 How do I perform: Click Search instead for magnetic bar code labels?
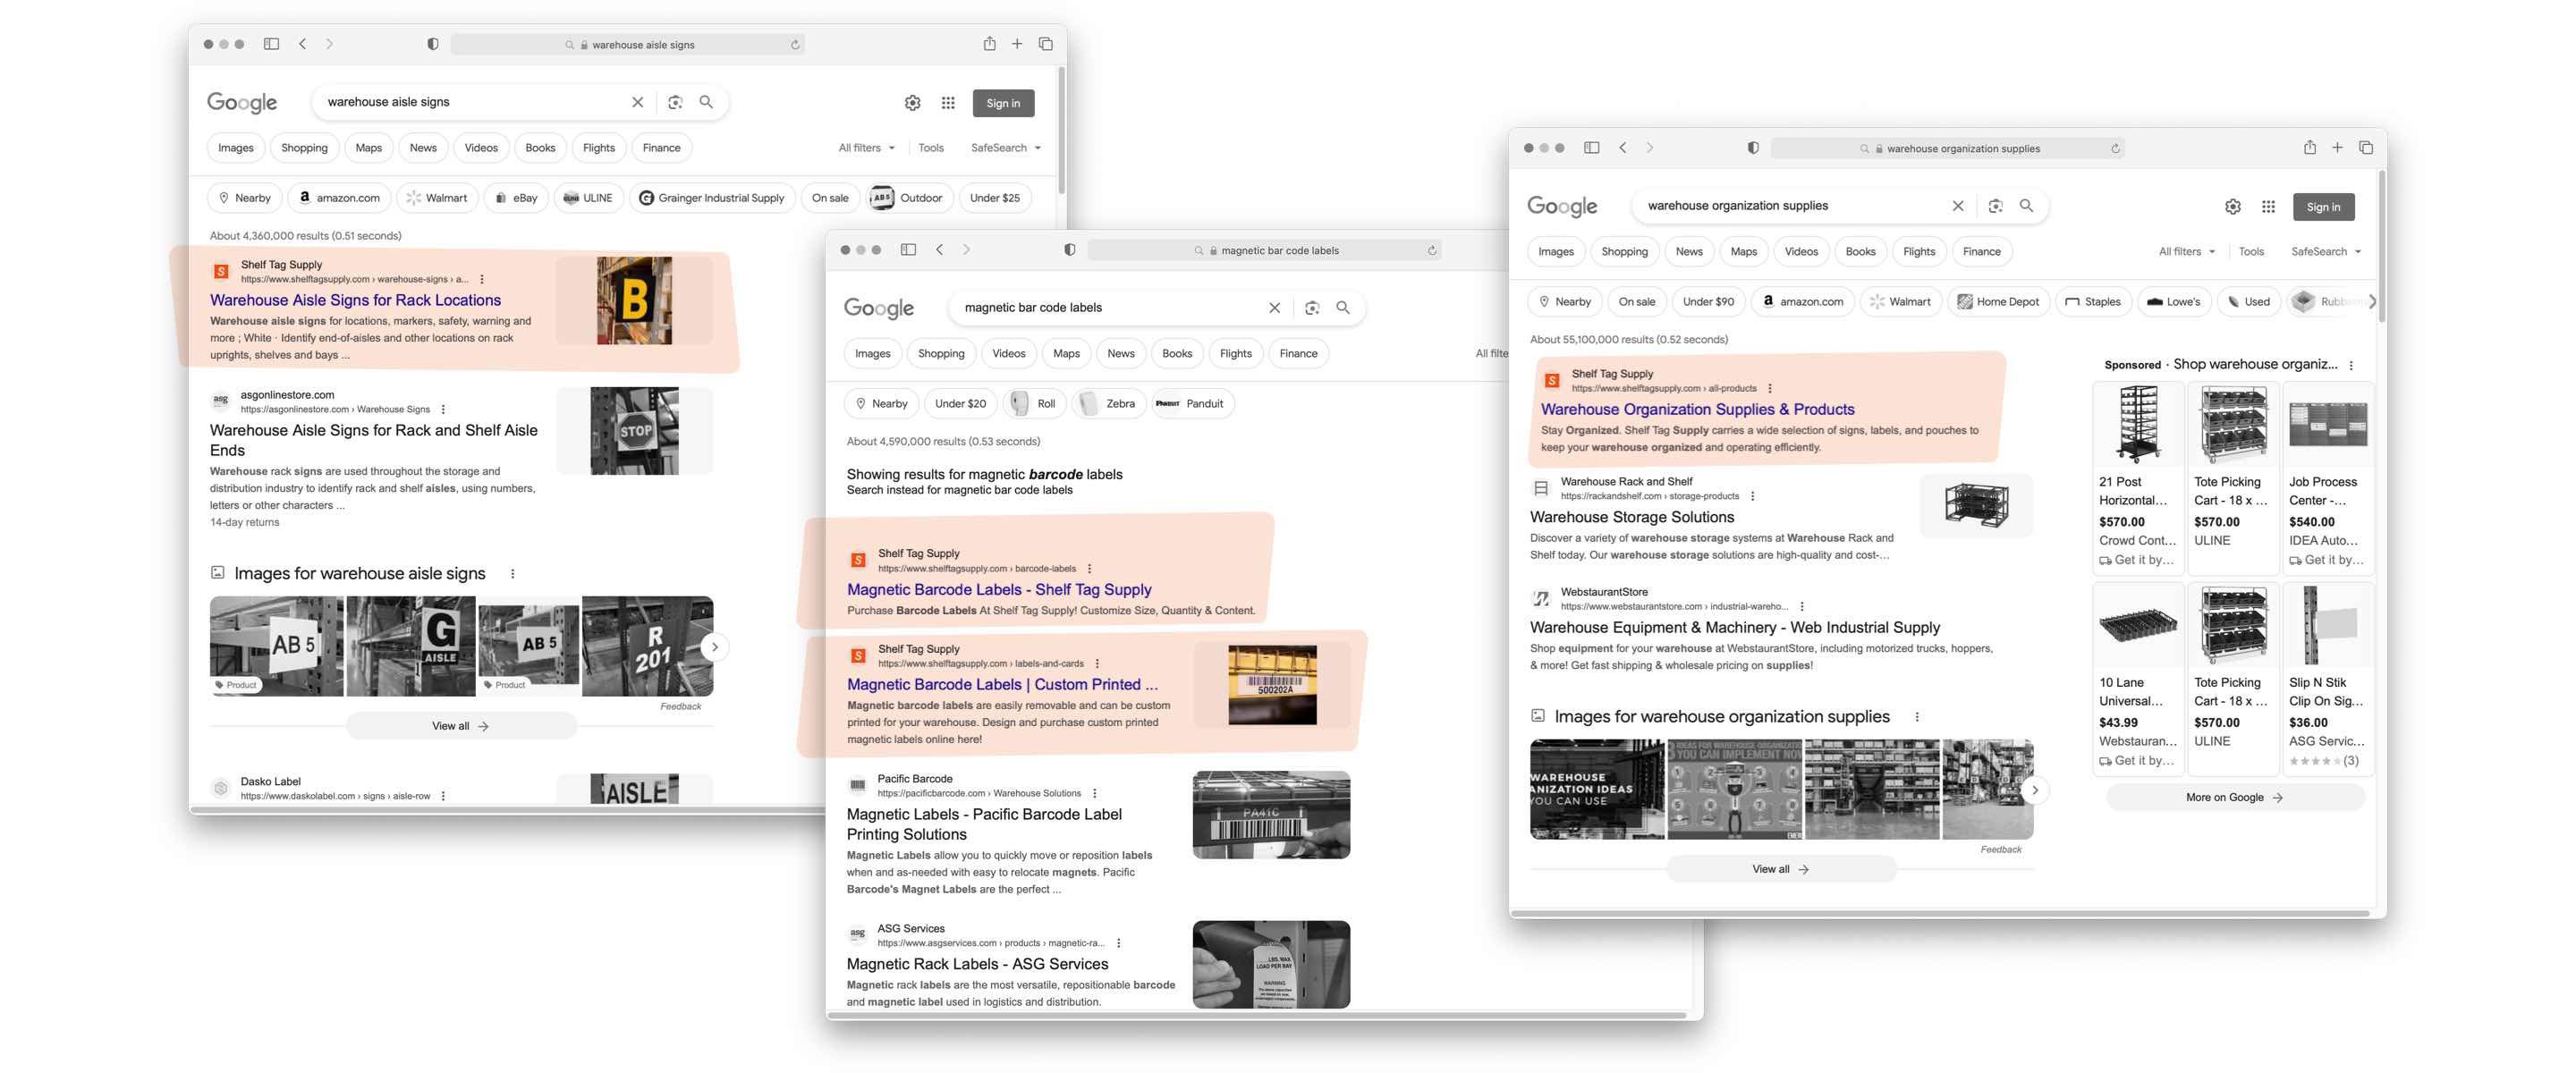point(959,490)
